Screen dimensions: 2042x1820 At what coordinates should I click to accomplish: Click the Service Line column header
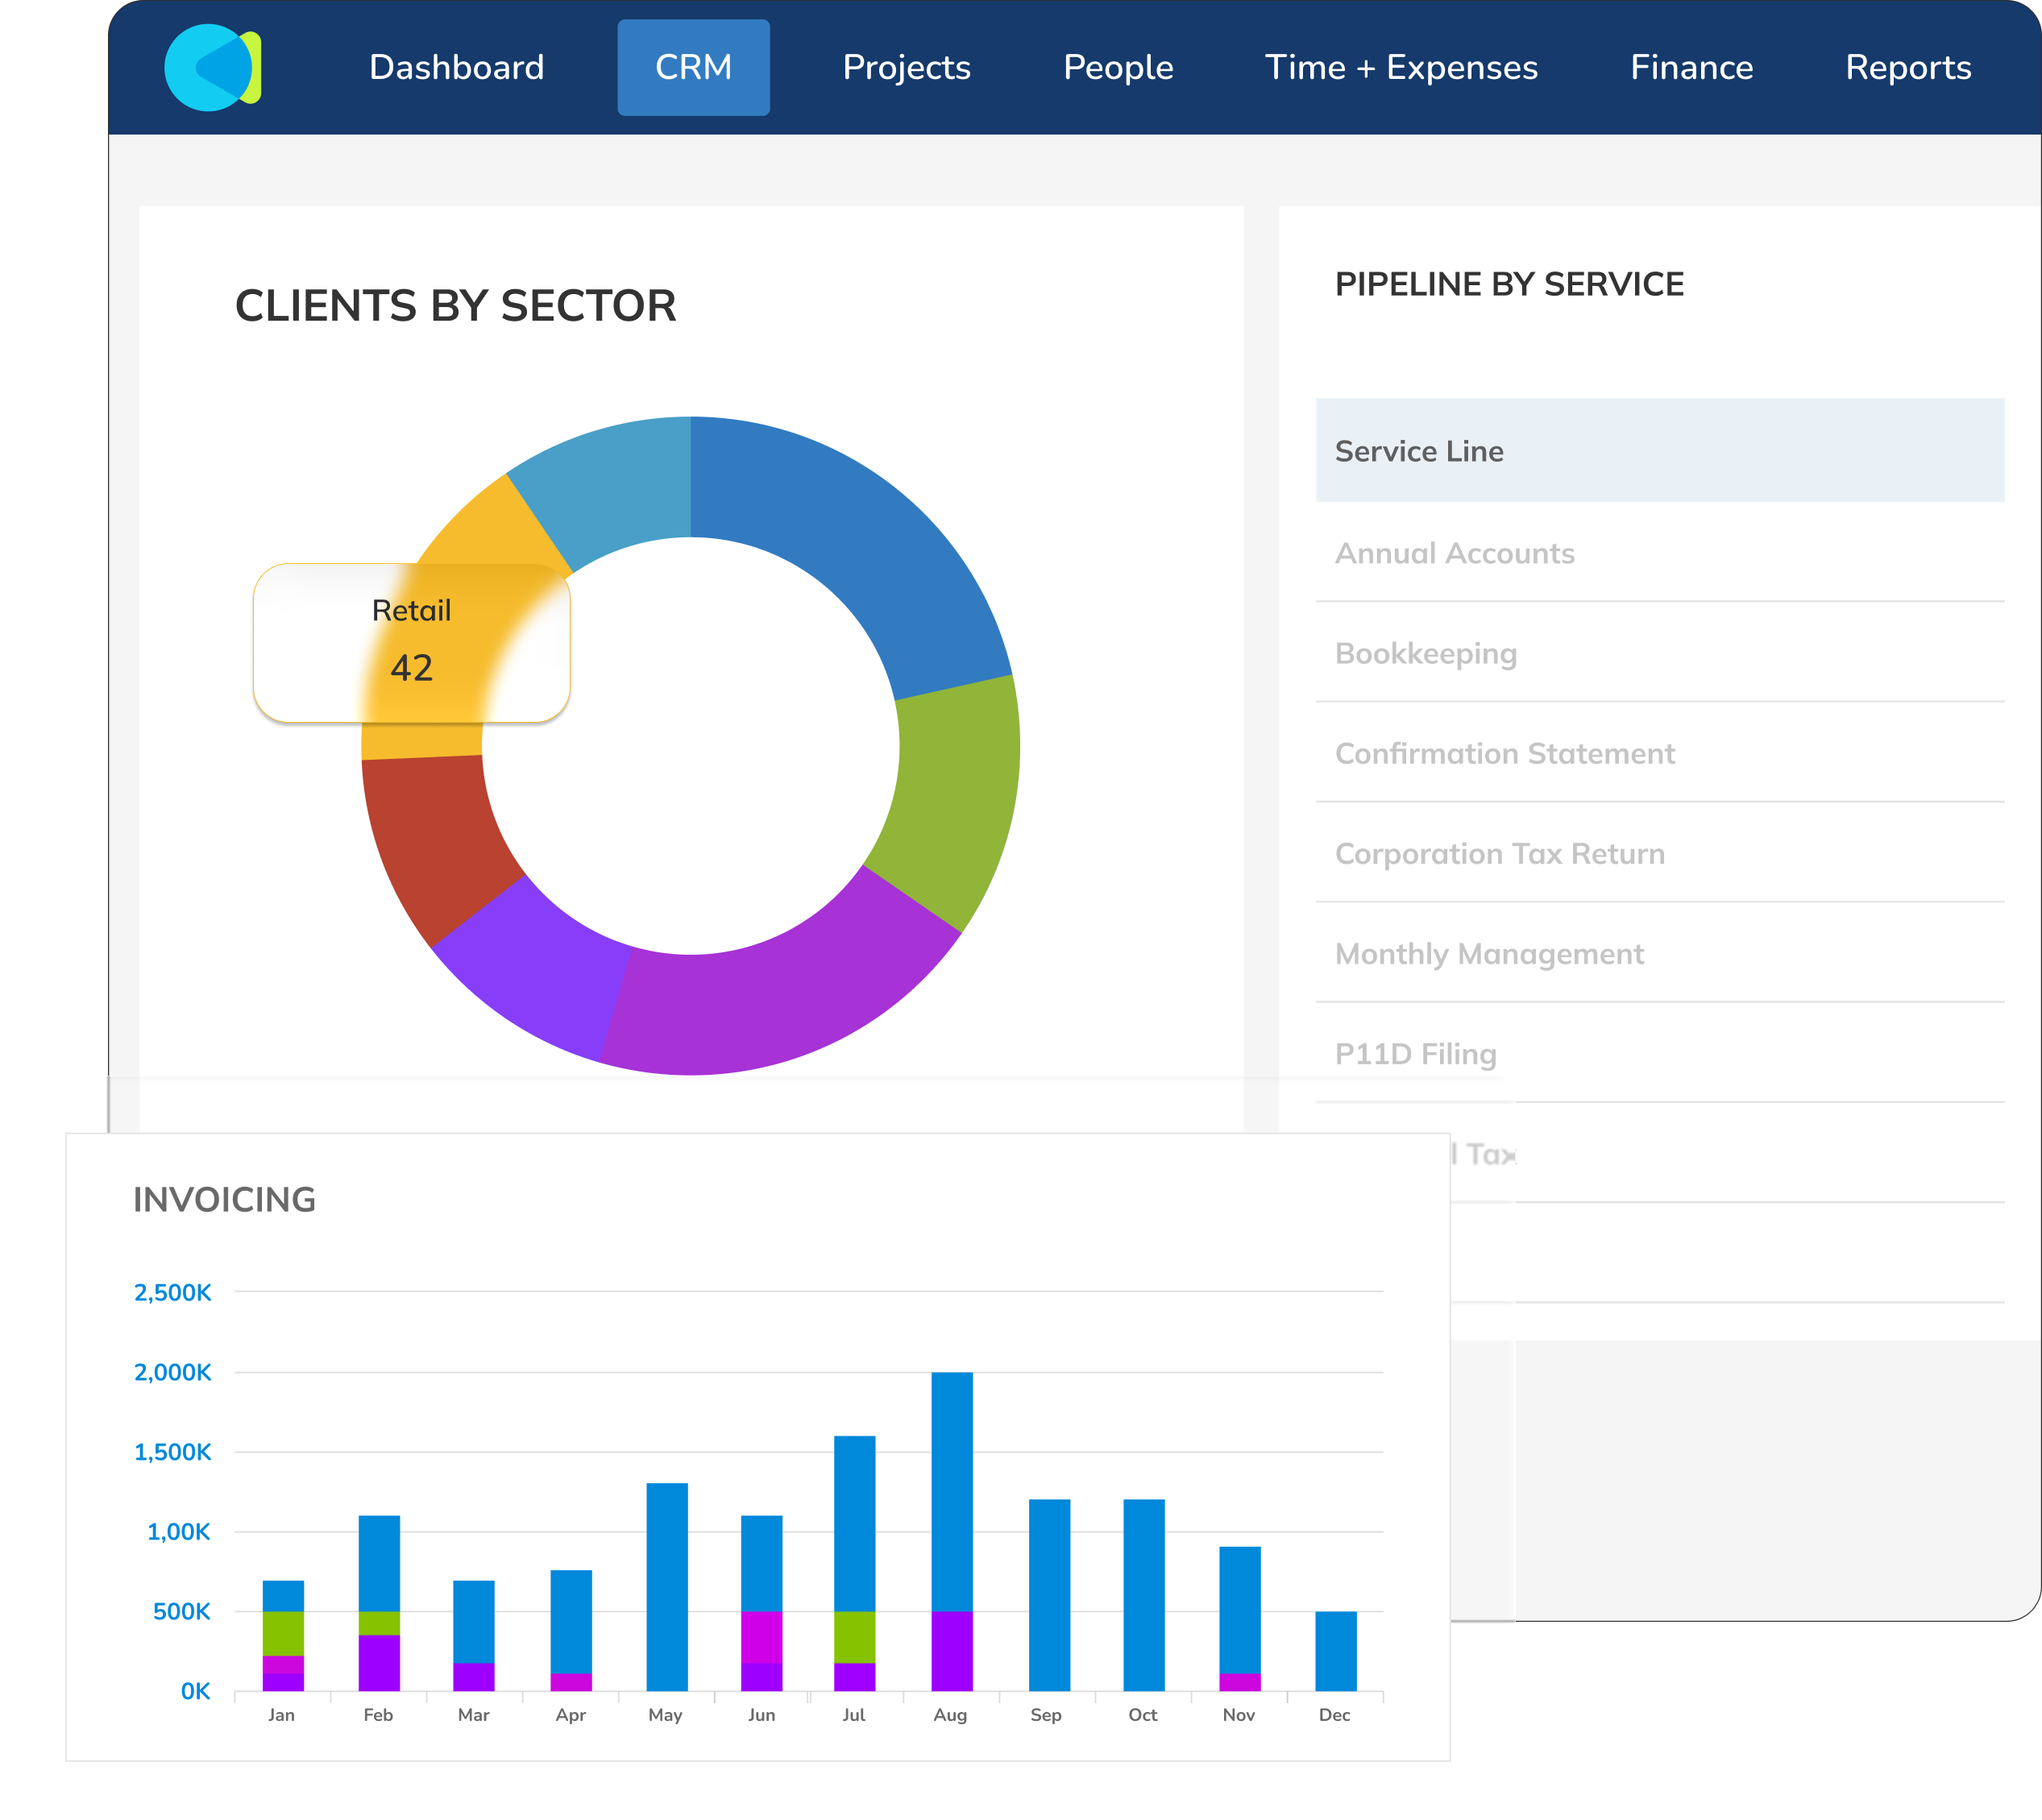point(1418,451)
